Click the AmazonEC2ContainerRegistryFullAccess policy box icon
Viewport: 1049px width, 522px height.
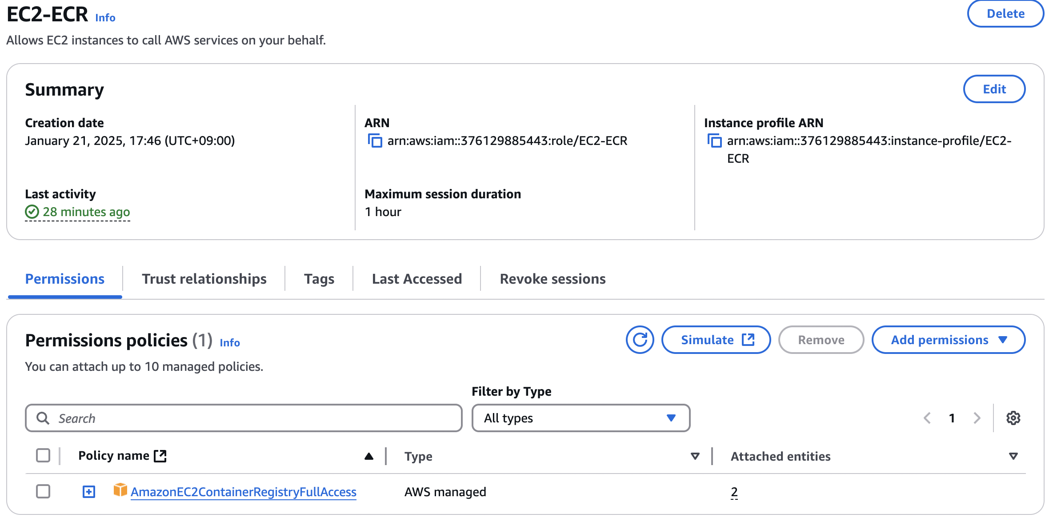coord(120,490)
